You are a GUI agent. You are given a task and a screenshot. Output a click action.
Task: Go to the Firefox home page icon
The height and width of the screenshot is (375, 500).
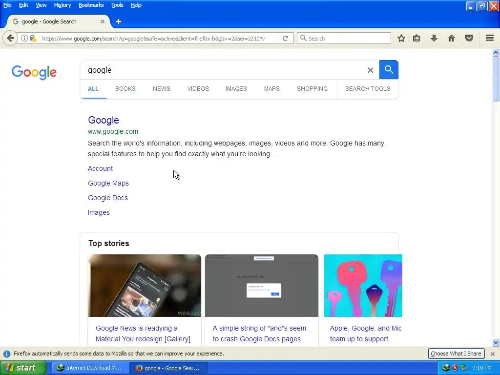[452, 38]
